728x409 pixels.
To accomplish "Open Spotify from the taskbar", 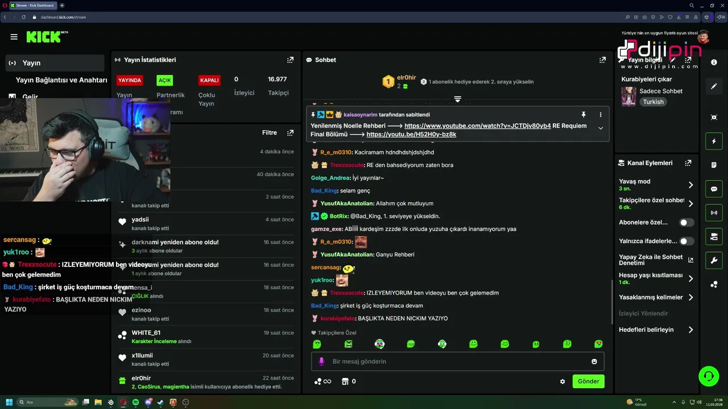I will (135, 402).
